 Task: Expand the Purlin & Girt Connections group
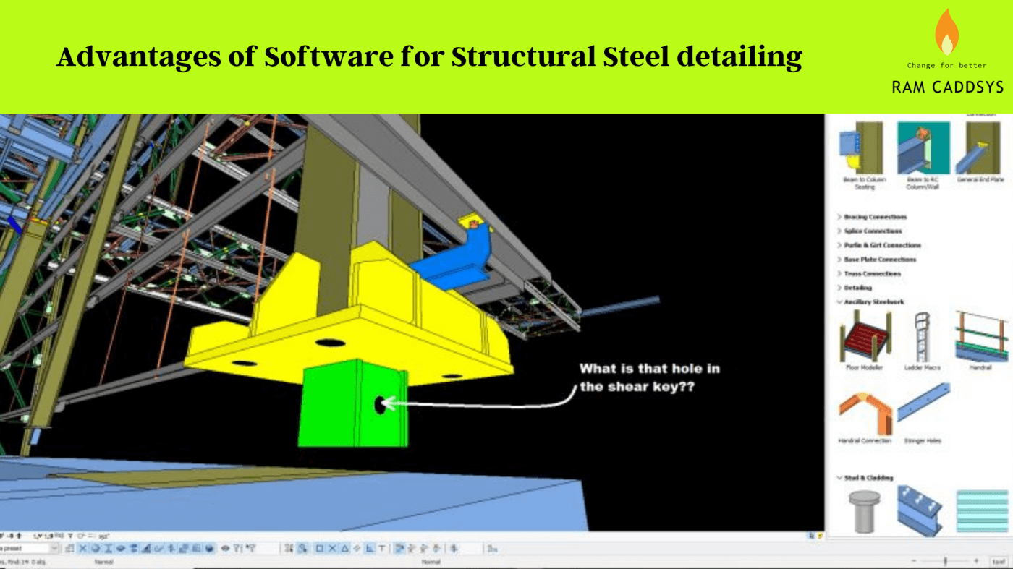(x=879, y=245)
